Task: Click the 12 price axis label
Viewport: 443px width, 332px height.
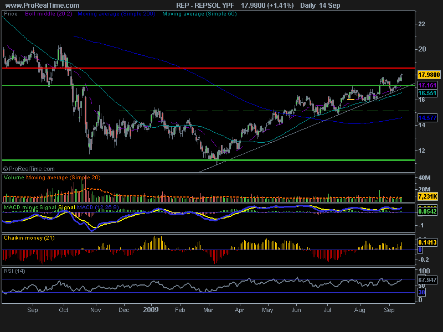Action: coord(421,151)
